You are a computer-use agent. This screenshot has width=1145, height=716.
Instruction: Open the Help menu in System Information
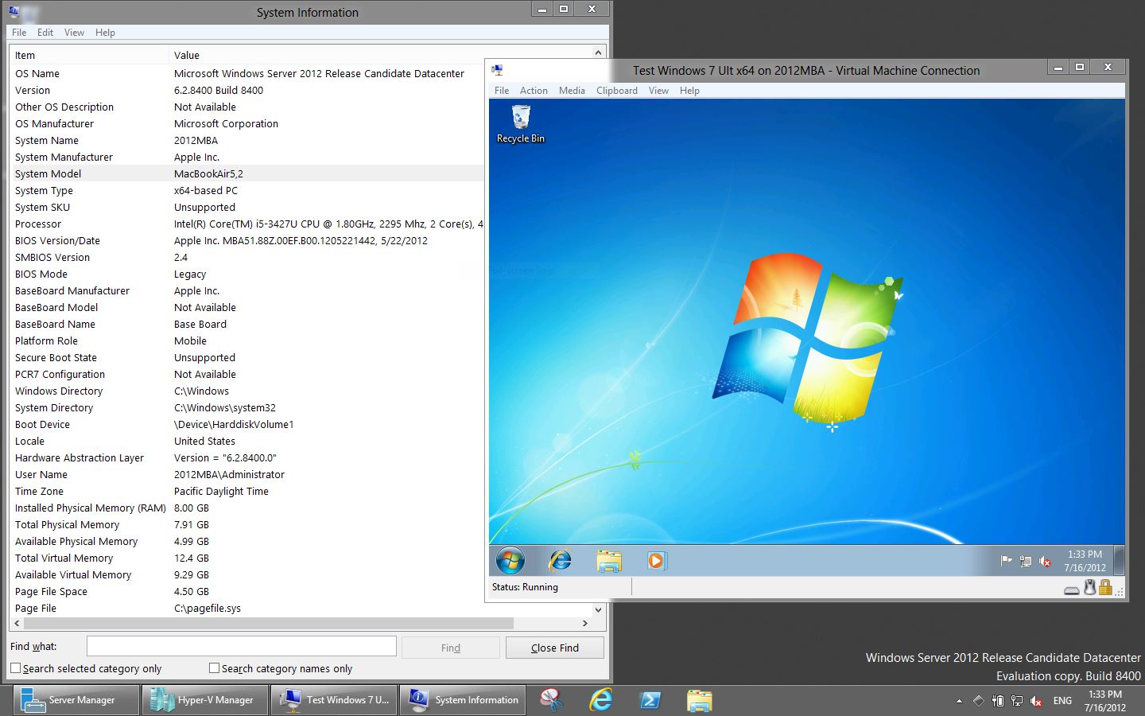click(105, 33)
